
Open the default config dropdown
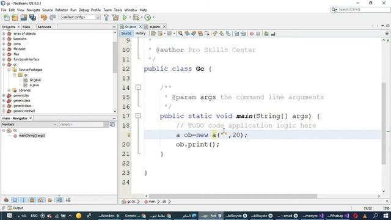tap(81, 17)
